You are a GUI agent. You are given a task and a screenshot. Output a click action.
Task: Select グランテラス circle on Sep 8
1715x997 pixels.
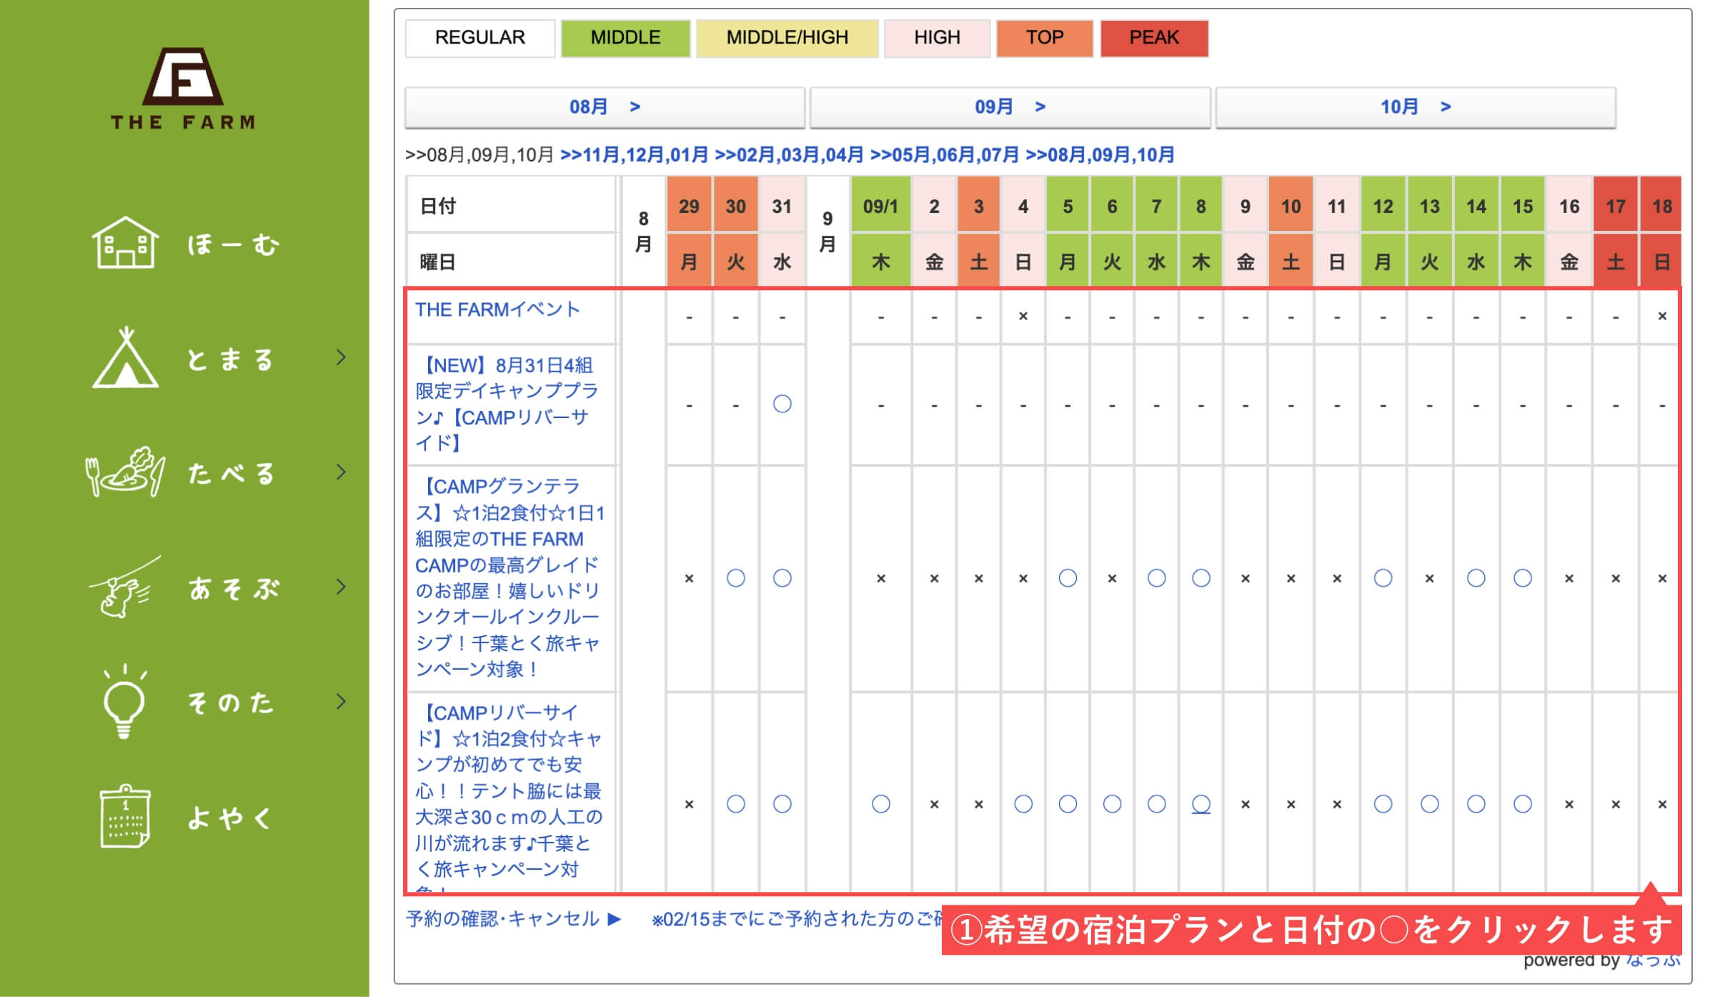click(1201, 578)
